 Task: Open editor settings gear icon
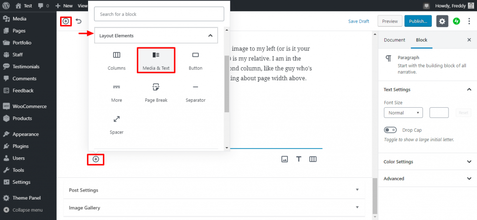click(442, 21)
